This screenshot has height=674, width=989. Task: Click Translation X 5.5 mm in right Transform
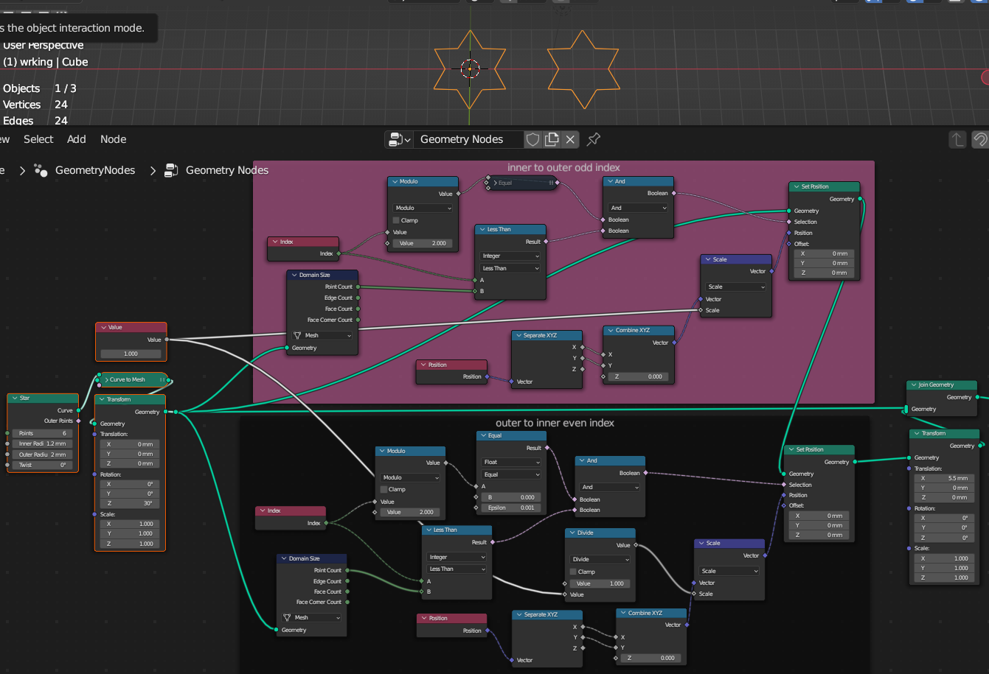[x=944, y=478]
